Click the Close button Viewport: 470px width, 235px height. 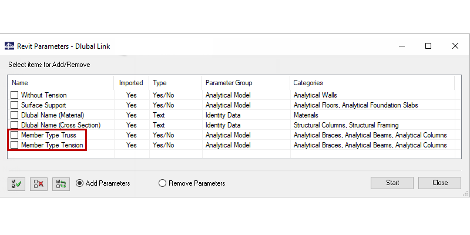[x=439, y=183]
